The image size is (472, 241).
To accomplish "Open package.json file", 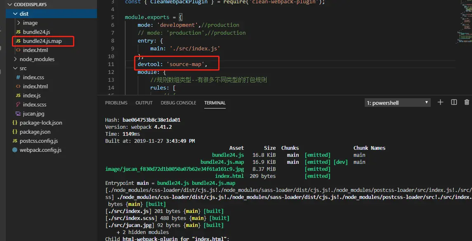I will [x=35, y=132].
